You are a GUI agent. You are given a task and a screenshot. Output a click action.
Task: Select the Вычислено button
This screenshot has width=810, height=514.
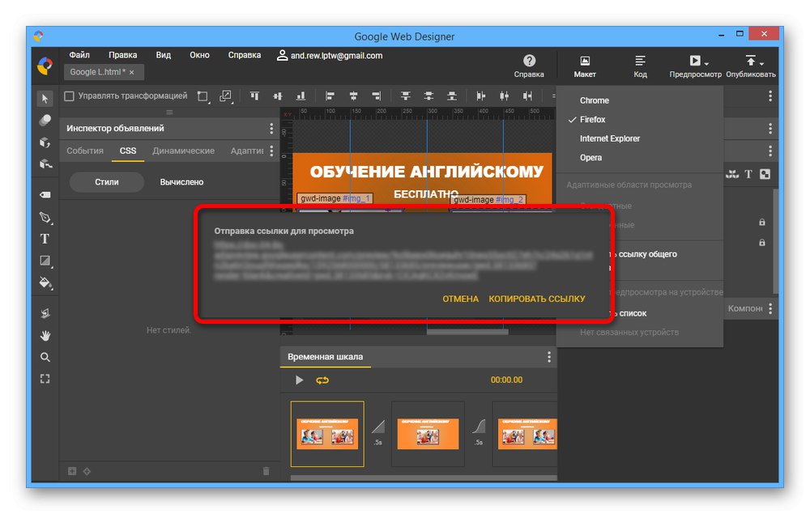click(181, 181)
